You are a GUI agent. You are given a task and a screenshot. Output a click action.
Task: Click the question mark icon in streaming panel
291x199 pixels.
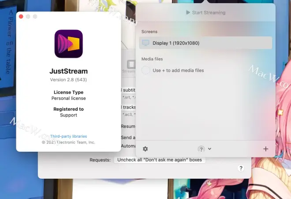pos(201,149)
